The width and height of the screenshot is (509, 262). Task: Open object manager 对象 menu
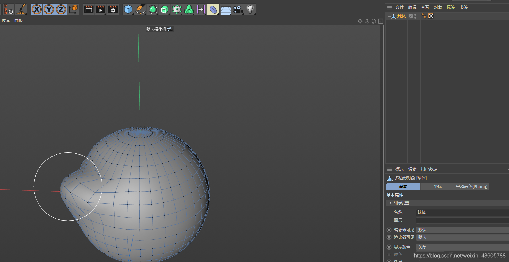[438, 7]
